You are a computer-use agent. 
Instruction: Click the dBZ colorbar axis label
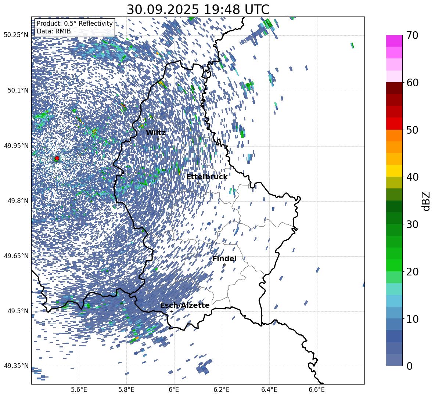click(x=427, y=201)
